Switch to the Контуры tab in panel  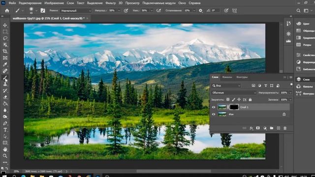[x=242, y=77]
